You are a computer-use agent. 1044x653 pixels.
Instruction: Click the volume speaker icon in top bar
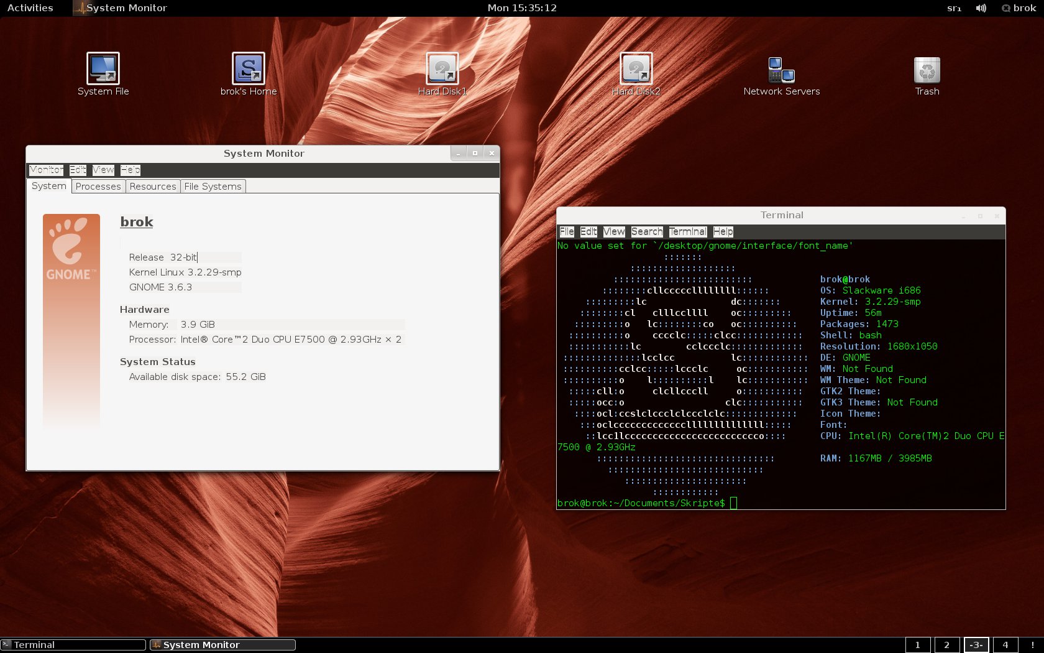click(x=981, y=8)
